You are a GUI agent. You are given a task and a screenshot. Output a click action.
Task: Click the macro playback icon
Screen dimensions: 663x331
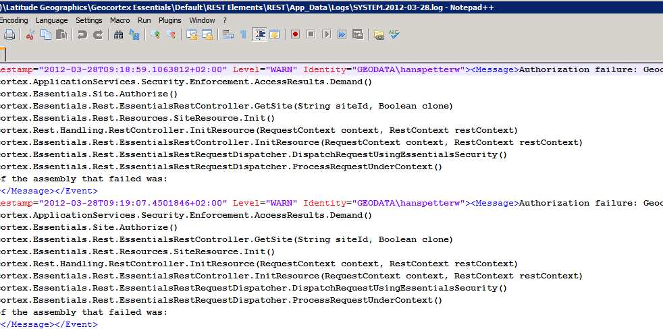pyautogui.click(x=326, y=34)
